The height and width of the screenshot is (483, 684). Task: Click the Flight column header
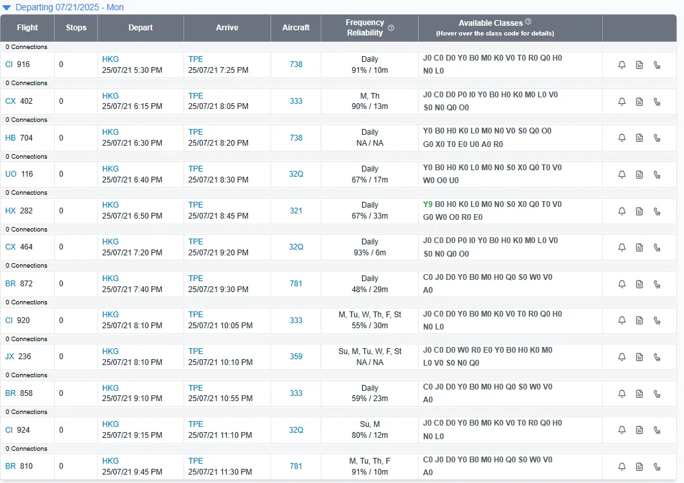(28, 28)
